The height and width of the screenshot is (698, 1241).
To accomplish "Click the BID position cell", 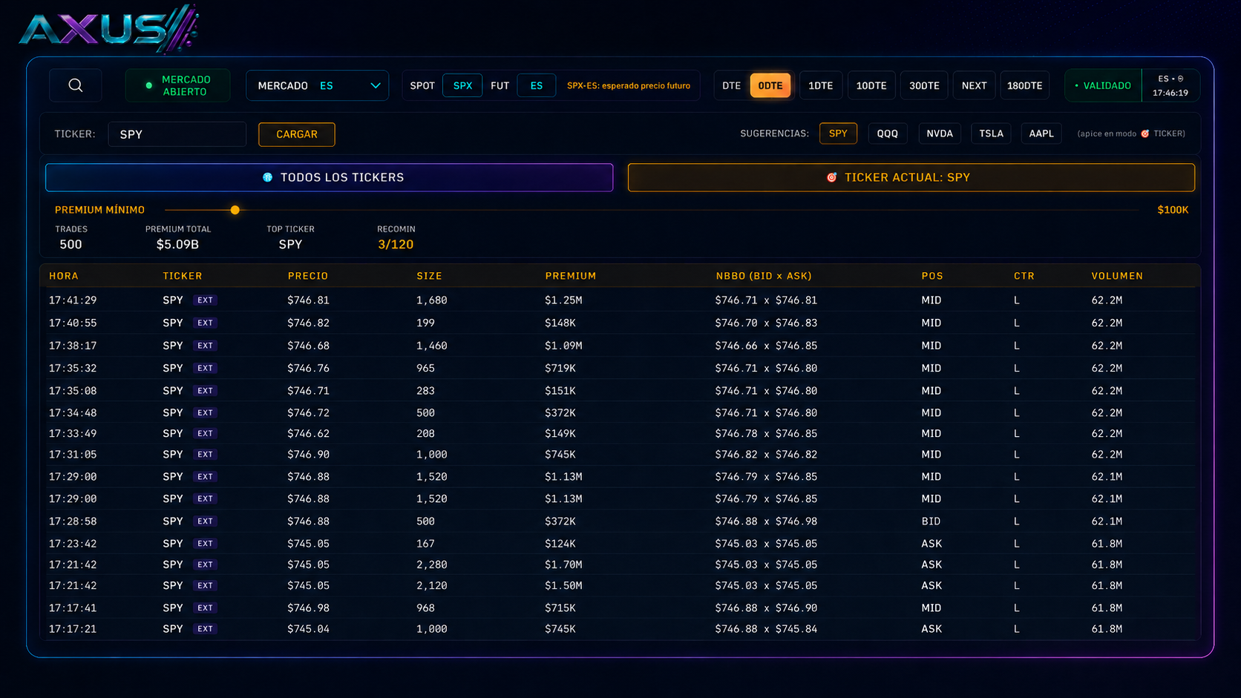I will (x=931, y=521).
